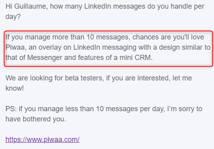Click the word 'day?' ending the first question
The width and height of the screenshot is (214, 149).
13,17
